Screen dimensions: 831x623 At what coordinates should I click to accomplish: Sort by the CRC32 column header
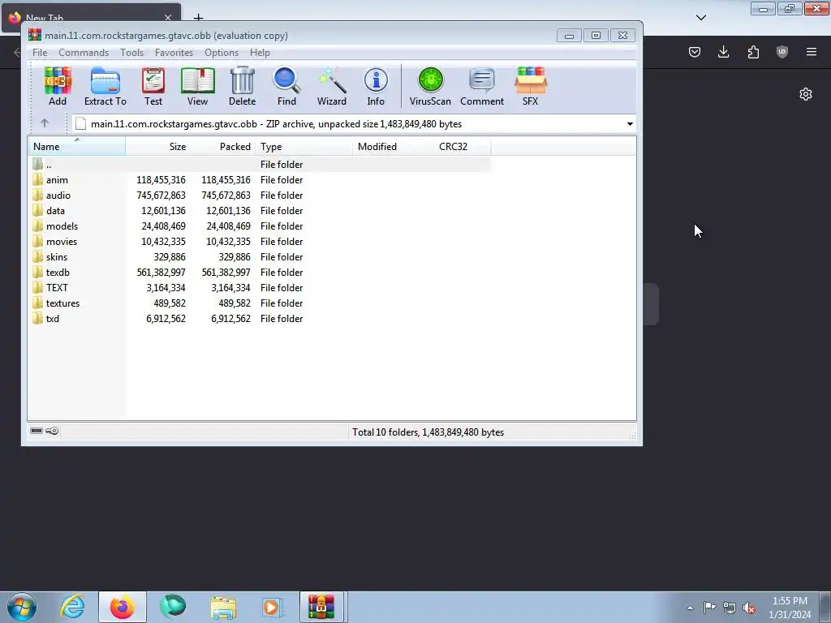[462, 146]
